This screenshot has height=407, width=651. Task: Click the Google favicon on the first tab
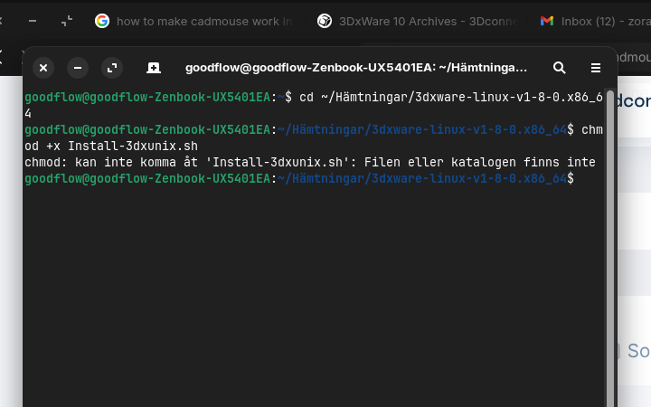(102, 20)
